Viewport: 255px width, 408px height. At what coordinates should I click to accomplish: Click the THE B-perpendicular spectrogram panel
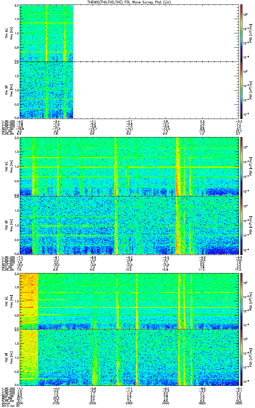coord(129,301)
